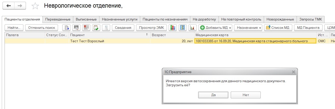
Task: Click Нет to decline autosave loading
Action: point(245,95)
